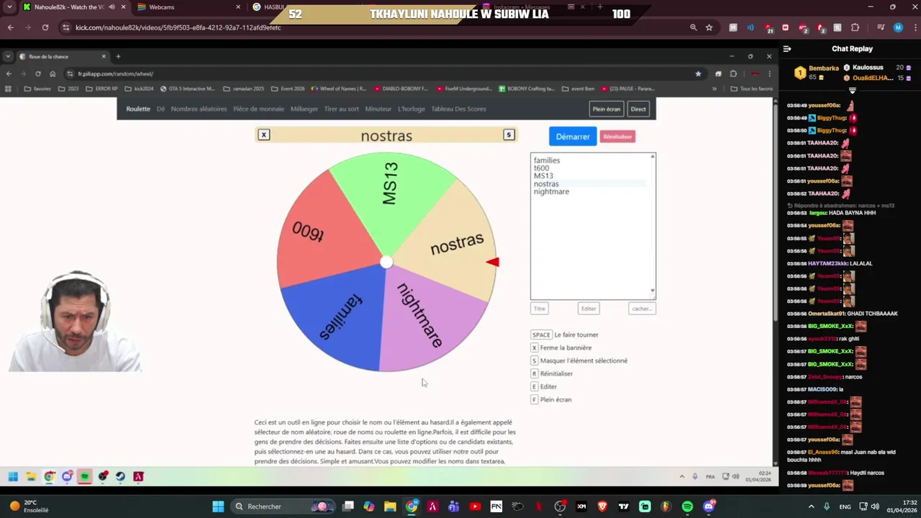Click inside the names list textarea

coord(593,226)
